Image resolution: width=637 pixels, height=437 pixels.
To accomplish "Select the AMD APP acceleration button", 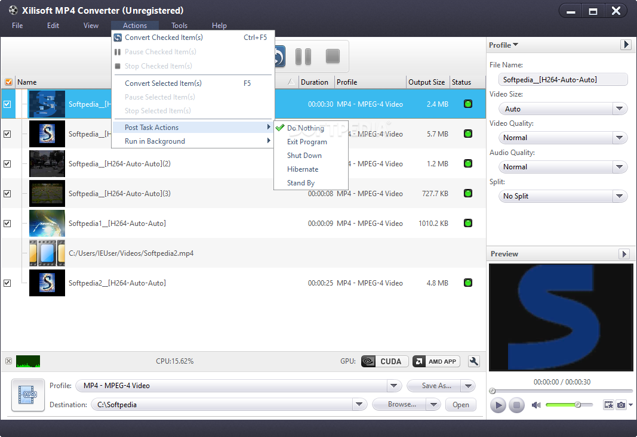I will coord(436,361).
